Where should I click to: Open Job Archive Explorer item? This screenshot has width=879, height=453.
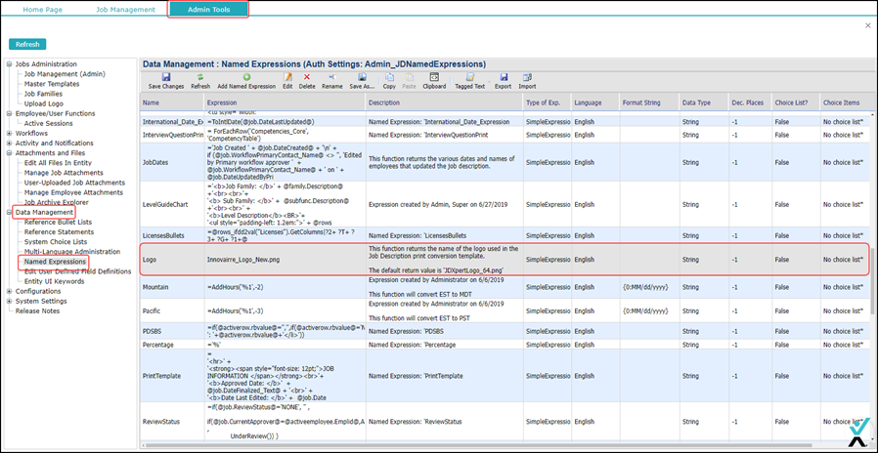coord(57,202)
